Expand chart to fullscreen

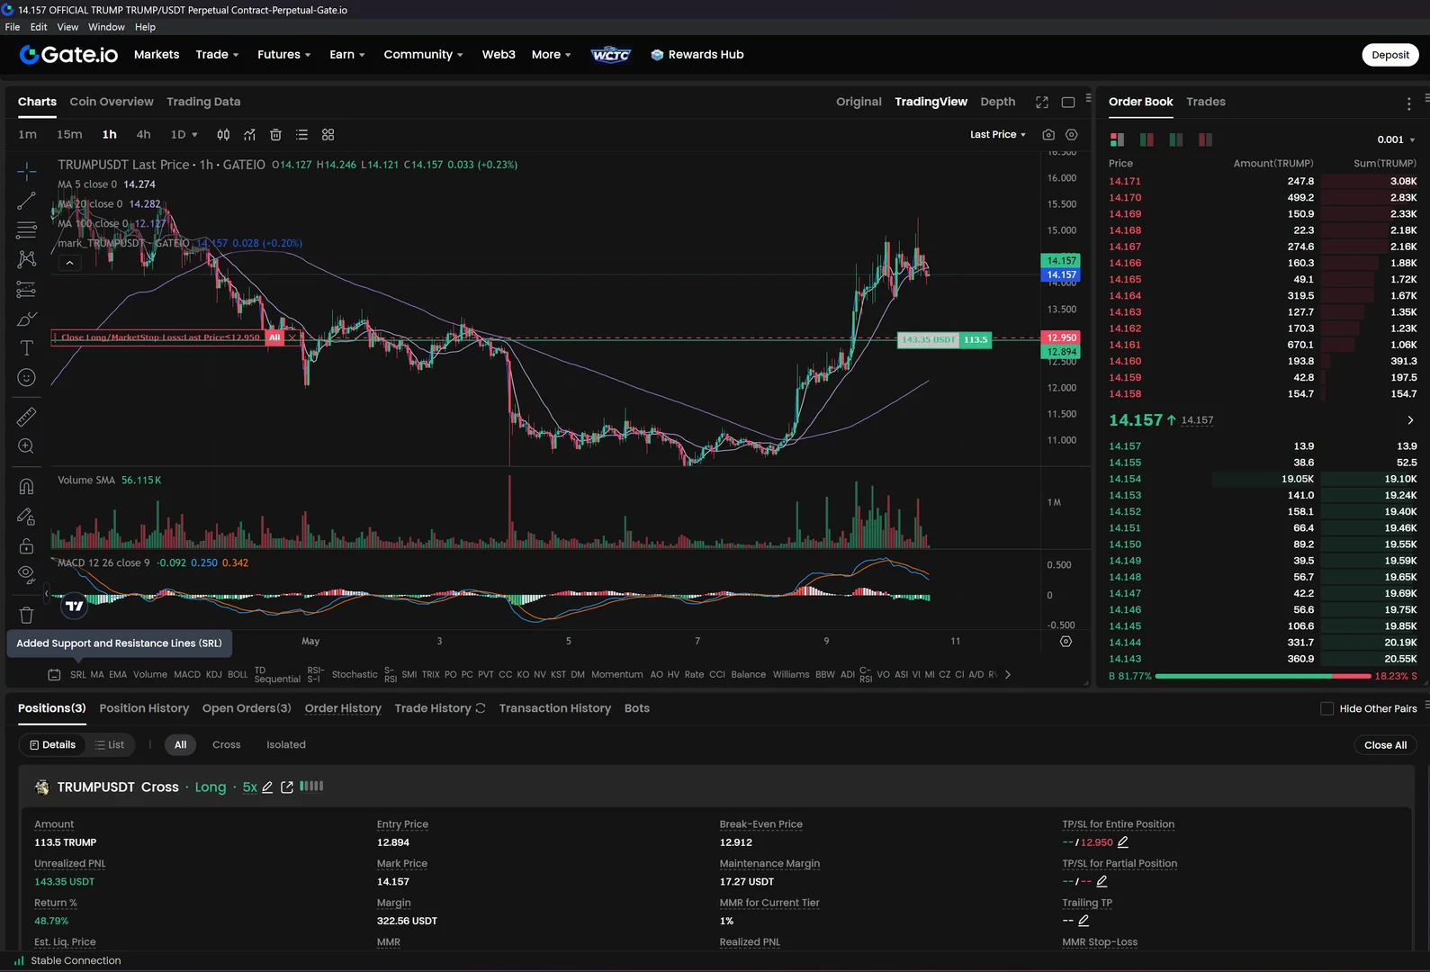tap(1042, 103)
